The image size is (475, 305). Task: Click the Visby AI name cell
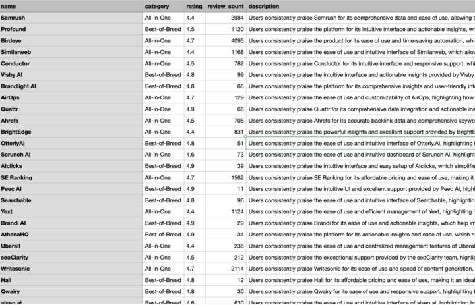(71, 74)
